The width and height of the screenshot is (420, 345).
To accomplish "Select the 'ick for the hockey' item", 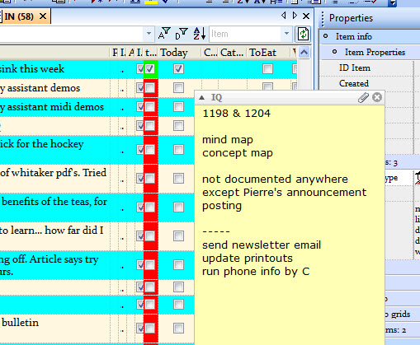I will click(41, 144).
